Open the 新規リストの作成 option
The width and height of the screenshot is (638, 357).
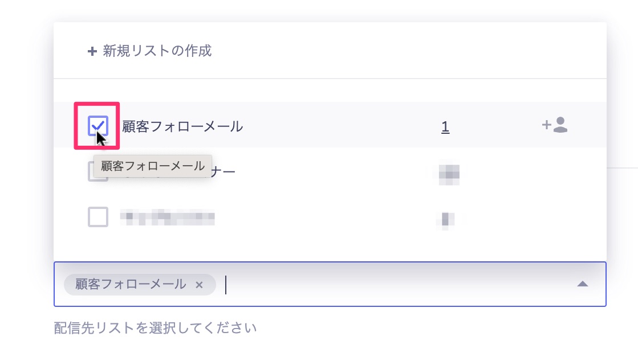pos(149,51)
